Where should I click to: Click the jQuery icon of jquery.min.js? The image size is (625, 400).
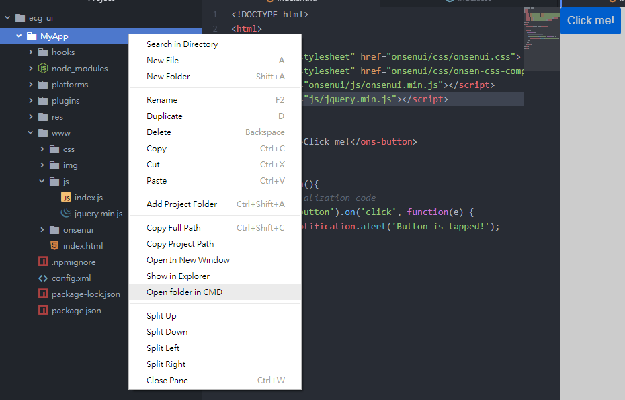(66, 213)
